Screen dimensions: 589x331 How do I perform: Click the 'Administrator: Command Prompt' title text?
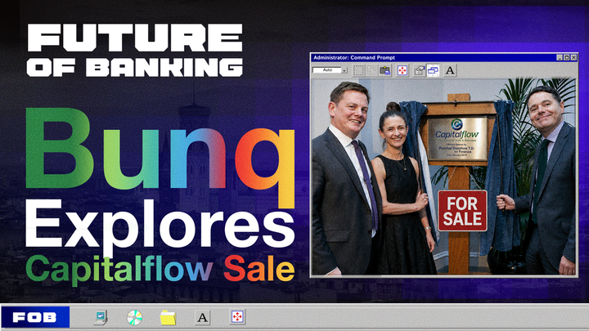[354, 57]
